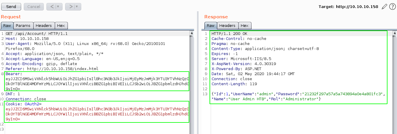
Task: Click the Send button
Action: click(11, 7)
